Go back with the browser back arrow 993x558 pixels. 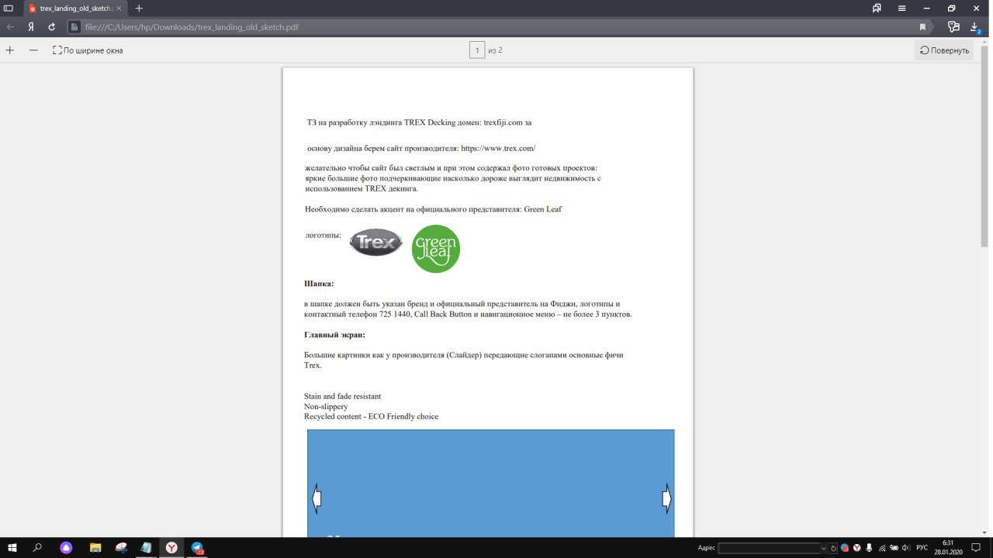[x=11, y=26]
